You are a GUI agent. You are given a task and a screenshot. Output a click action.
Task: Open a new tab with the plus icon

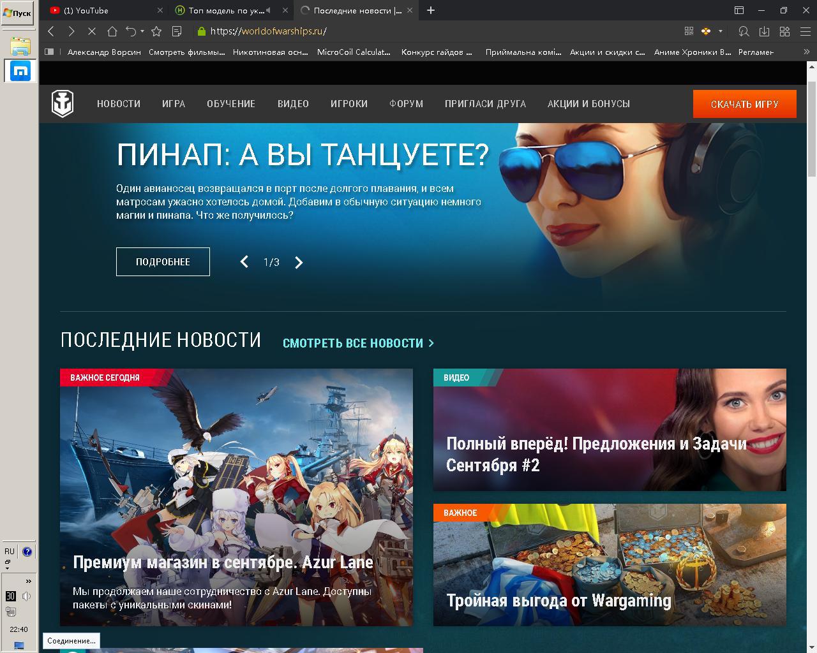pos(431,10)
